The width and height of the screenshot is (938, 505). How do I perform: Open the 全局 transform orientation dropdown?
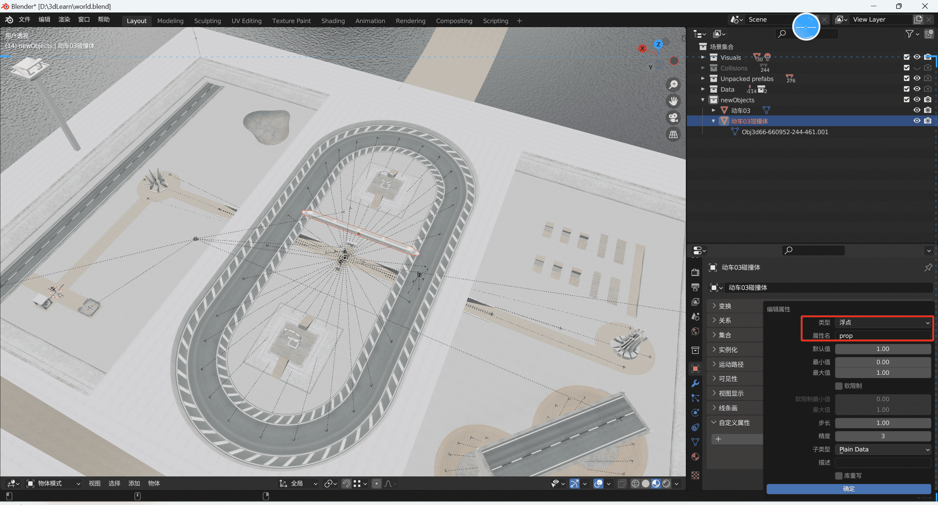298,484
